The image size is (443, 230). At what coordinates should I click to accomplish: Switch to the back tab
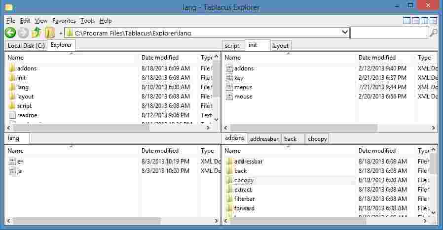pyautogui.click(x=293, y=139)
